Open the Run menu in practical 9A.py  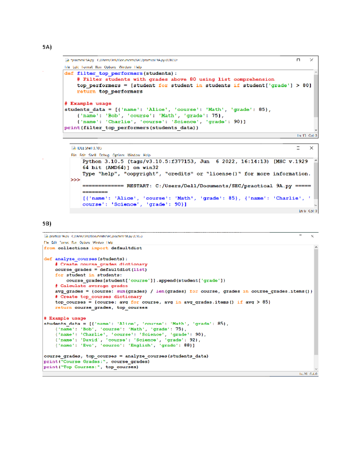pos(98,67)
